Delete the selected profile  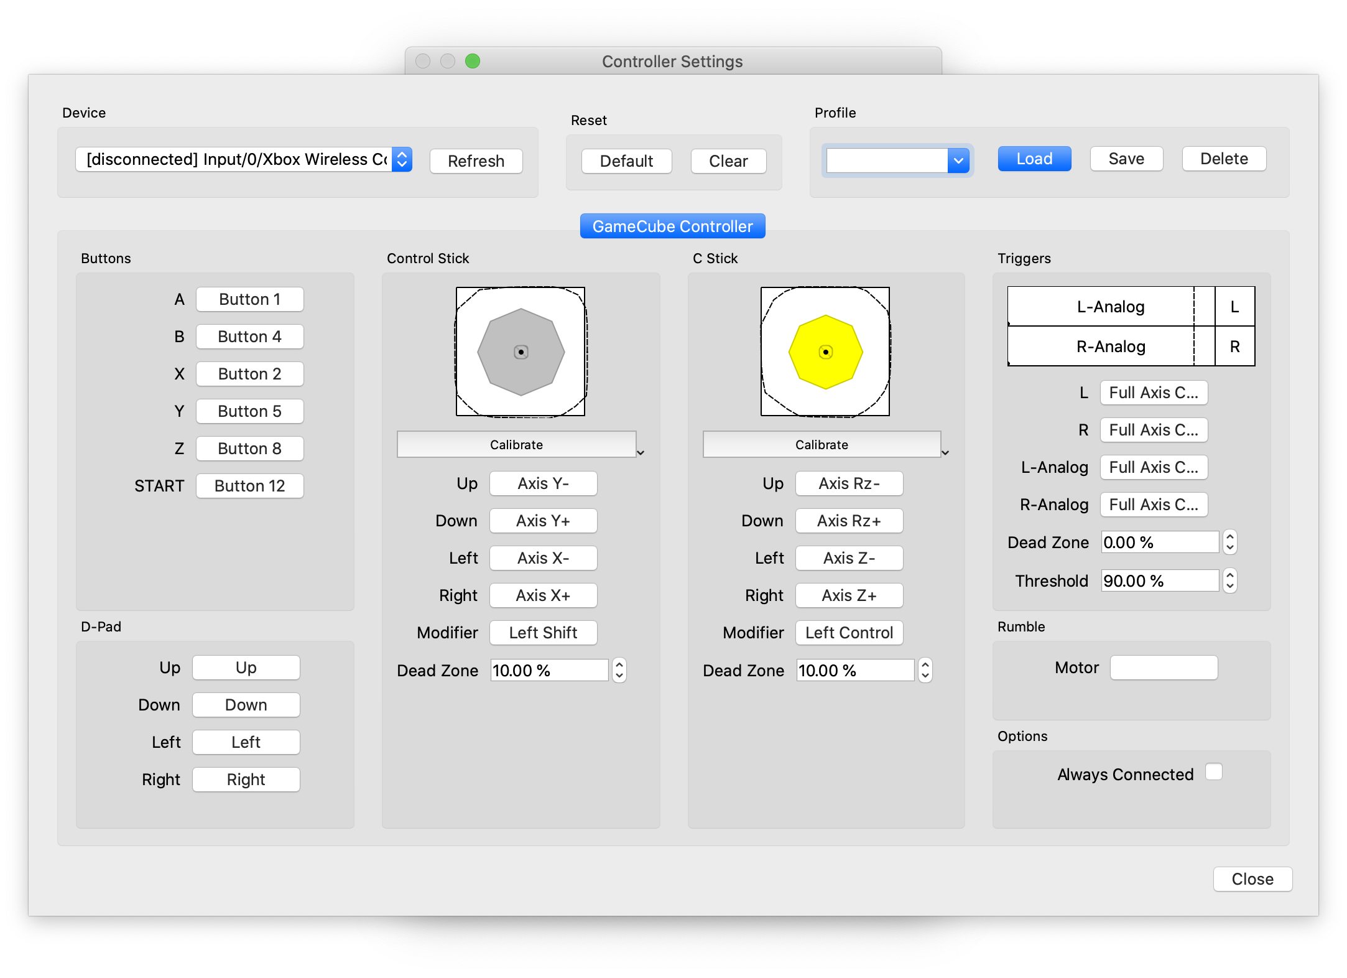pyautogui.click(x=1223, y=159)
